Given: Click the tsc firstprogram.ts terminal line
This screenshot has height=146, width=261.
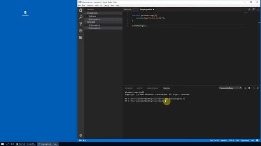Looking at the screenshot, I should (x=155, y=99).
